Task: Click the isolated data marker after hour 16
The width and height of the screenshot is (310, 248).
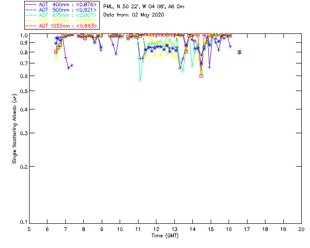Action: 240,52
